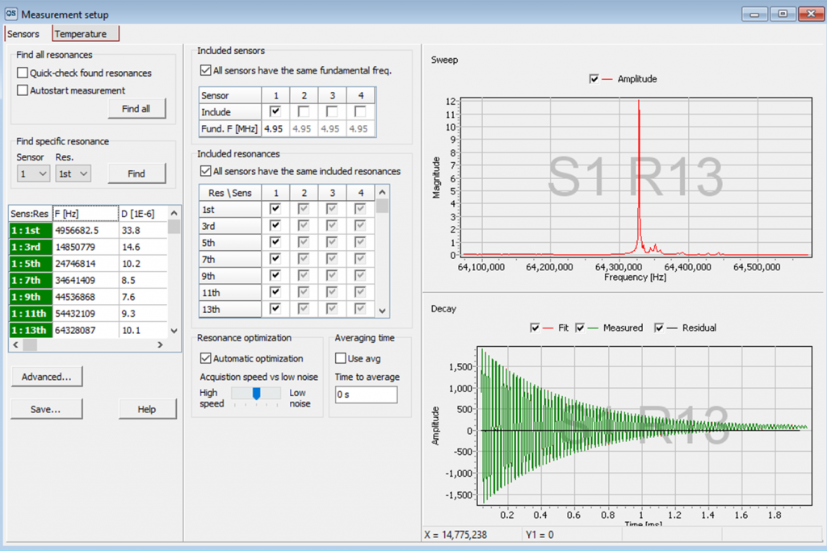Open the Sensor number dropdown
Viewport: 827px width, 551px height.
[32, 173]
